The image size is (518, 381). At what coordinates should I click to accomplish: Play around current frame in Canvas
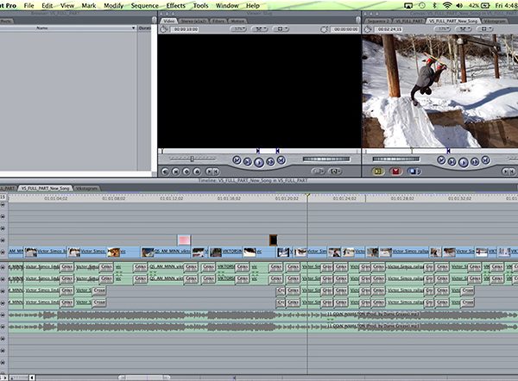click(475, 162)
